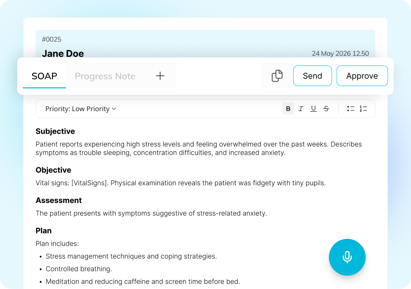Start voice dictation with microphone button
Viewport: 411px width, 289px height.
click(347, 257)
